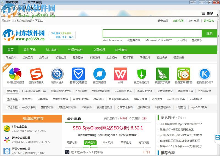The height and width of the screenshot is (156, 220).
Task: Open the bookmarks list icon in toolbar
Action: tap(52, 13)
